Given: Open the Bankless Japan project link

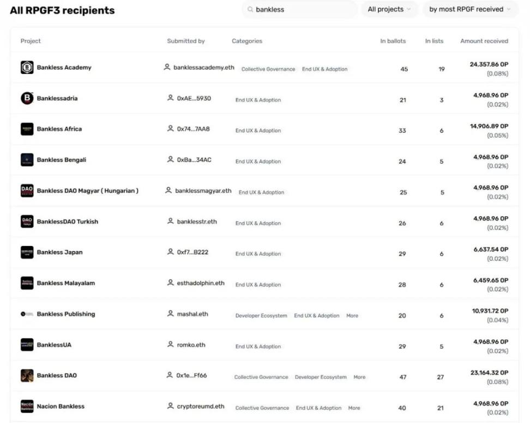Looking at the screenshot, I should [x=59, y=252].
